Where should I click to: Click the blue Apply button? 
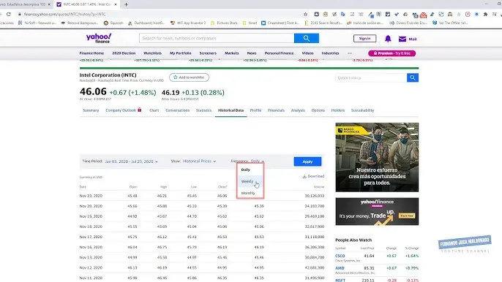coord(307,161)
